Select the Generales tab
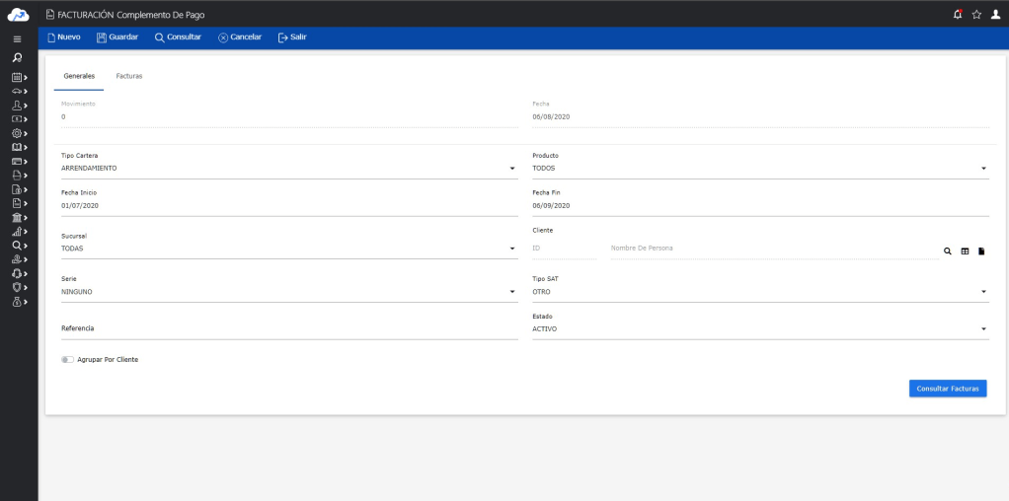Screen dimensions: 1009x501 pos(79,76)
